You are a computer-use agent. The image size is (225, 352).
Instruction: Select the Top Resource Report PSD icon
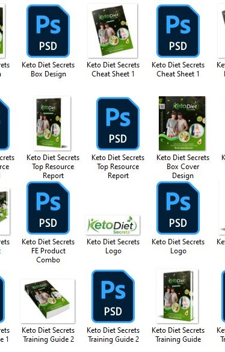pyautogui.click(x=118, y=123)
